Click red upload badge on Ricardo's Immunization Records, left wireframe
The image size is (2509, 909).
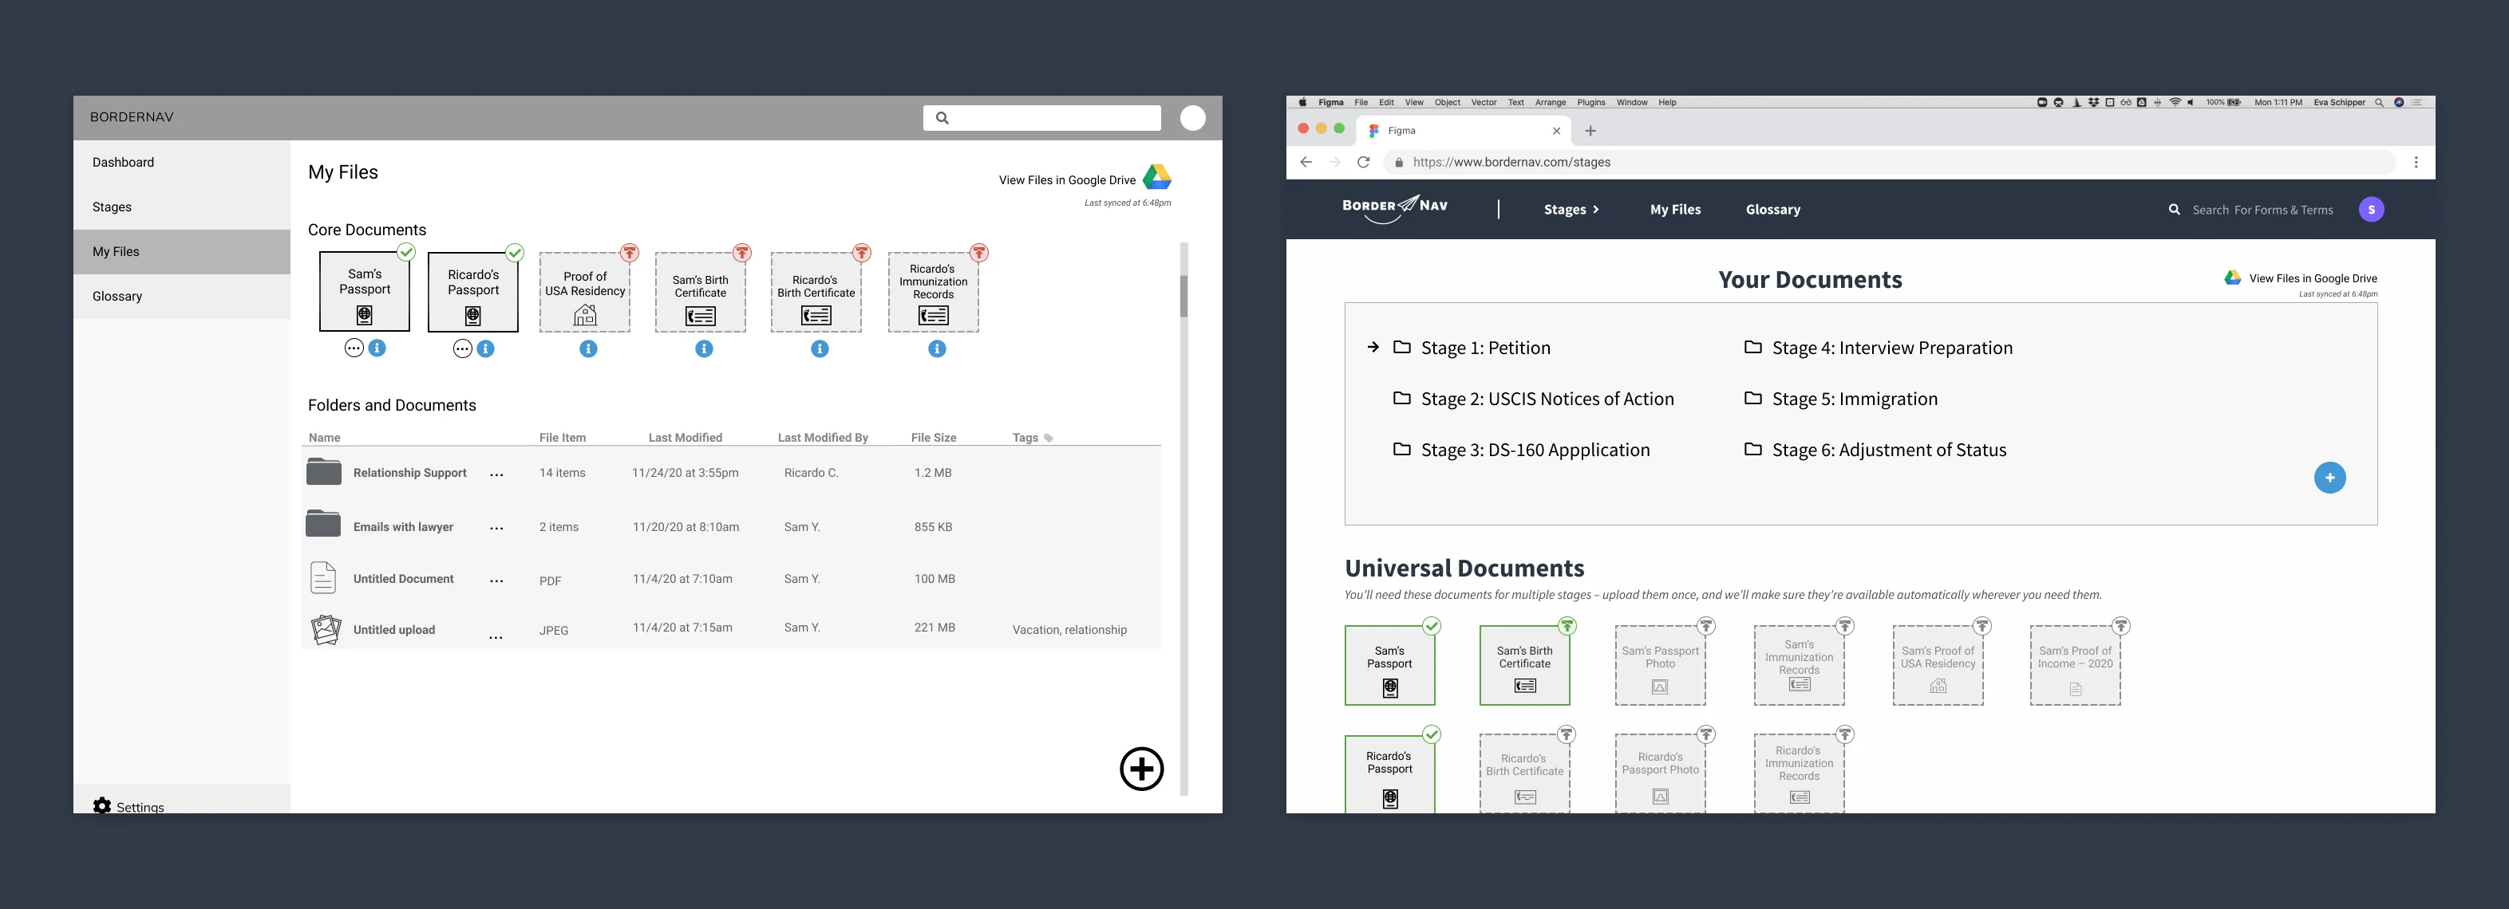pos(979,253)
